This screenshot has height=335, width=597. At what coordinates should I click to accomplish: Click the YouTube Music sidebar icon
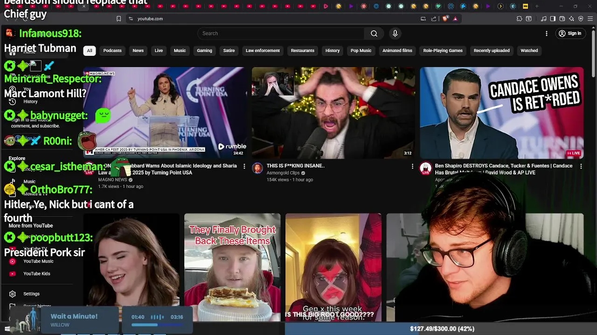(13, 261)
